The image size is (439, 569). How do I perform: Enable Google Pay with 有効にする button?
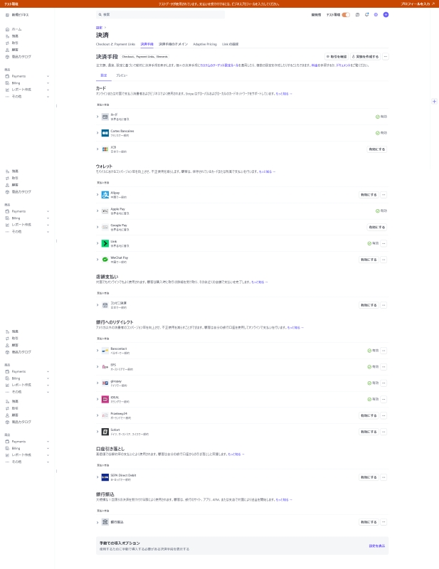pos(377,227)
